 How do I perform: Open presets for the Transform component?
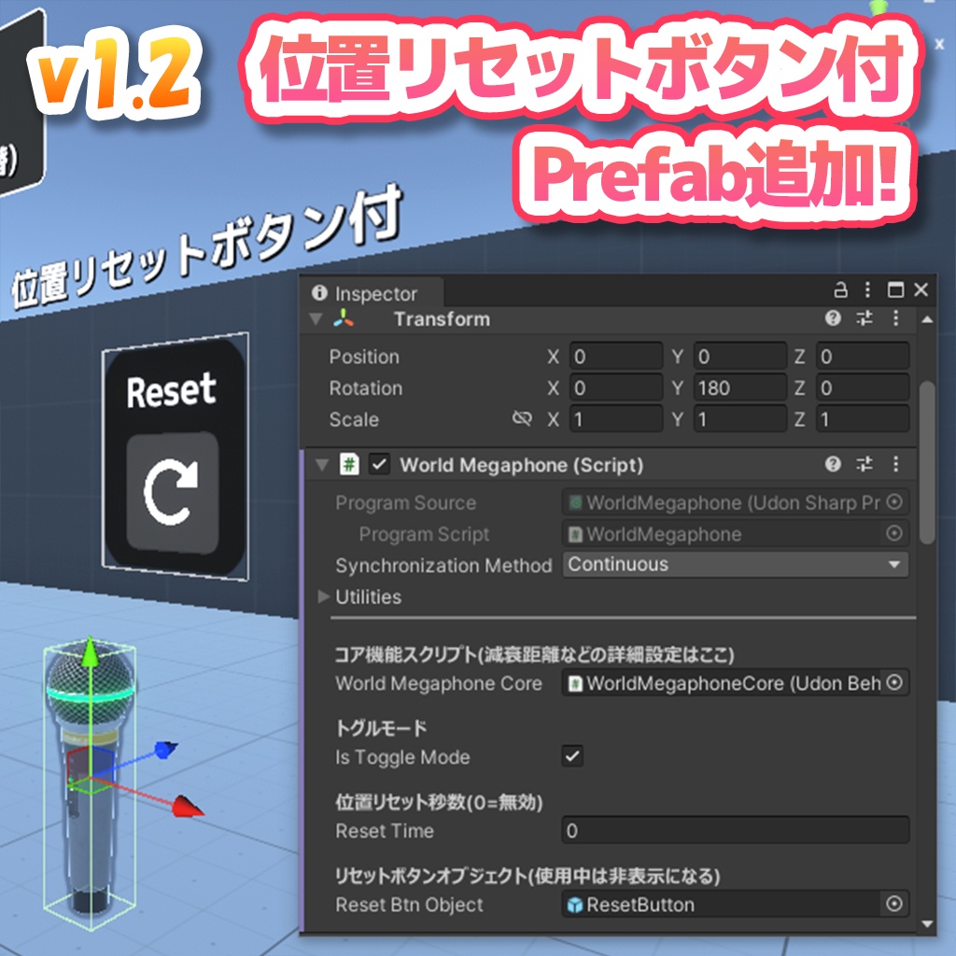(865, 318)
